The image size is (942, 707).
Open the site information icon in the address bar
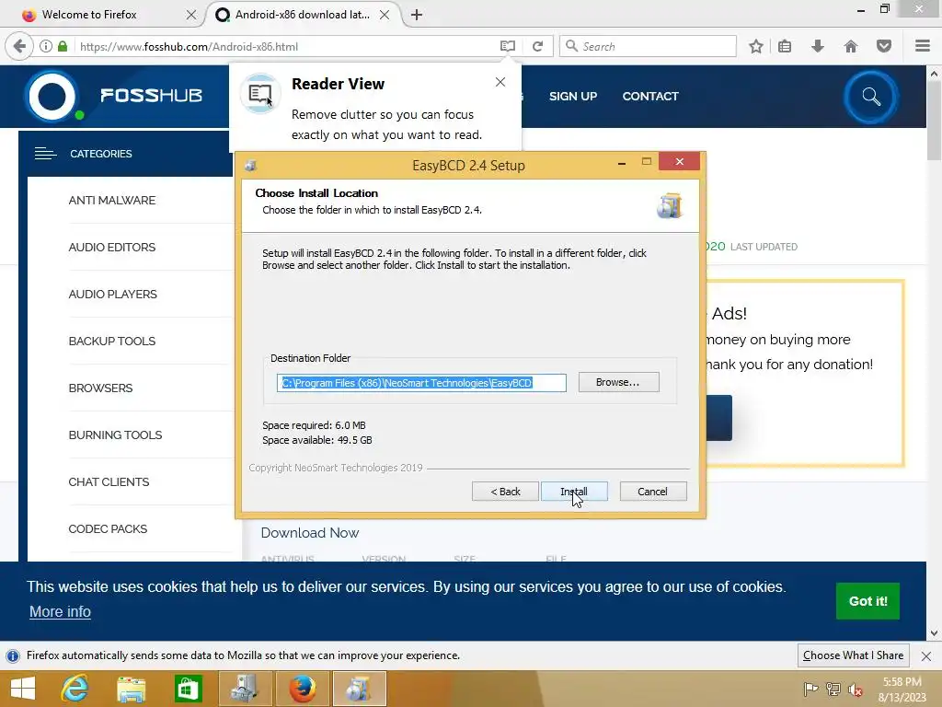(46, 46)
